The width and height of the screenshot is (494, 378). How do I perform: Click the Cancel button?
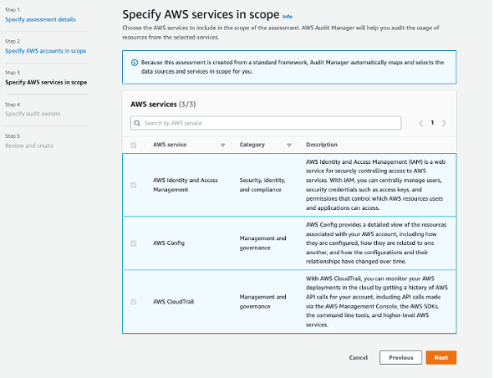(x=359, y=357)
